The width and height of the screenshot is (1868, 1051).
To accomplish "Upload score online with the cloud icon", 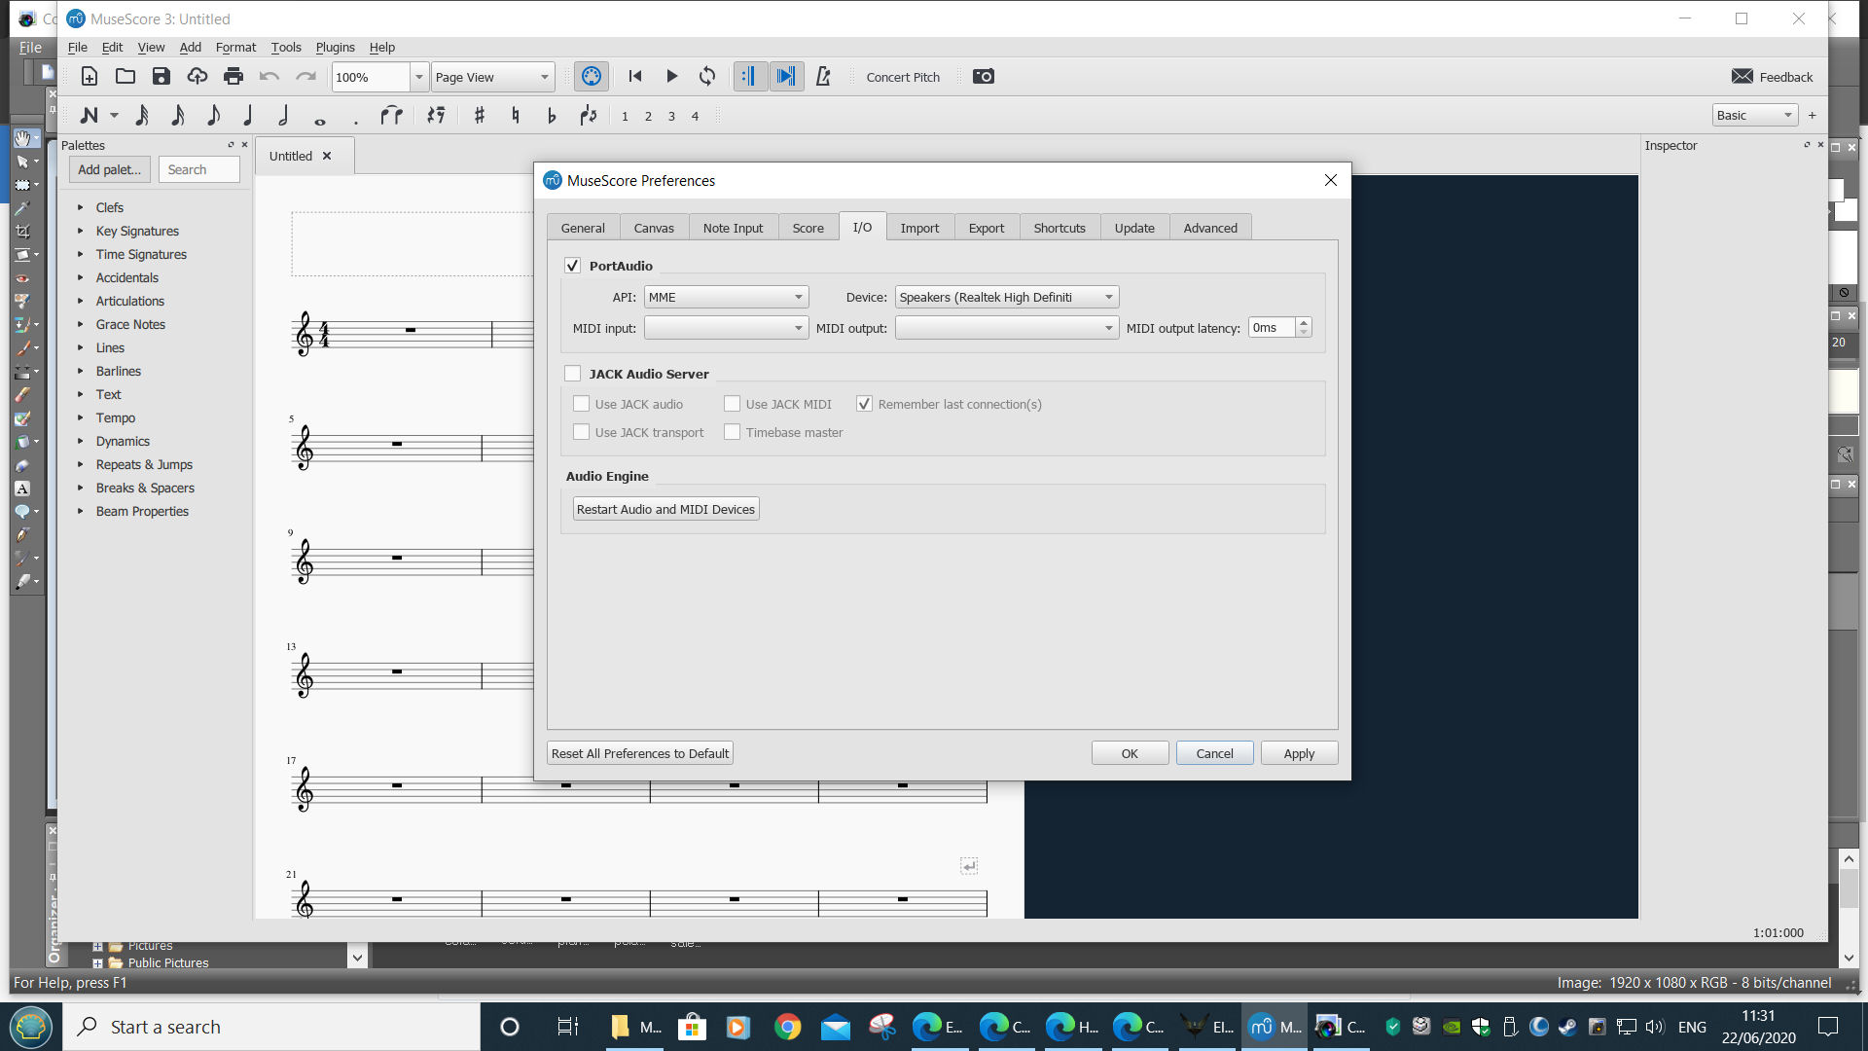I will click(x=198, y=77).
